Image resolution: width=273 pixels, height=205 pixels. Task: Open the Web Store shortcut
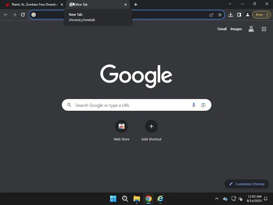[122, 130]
